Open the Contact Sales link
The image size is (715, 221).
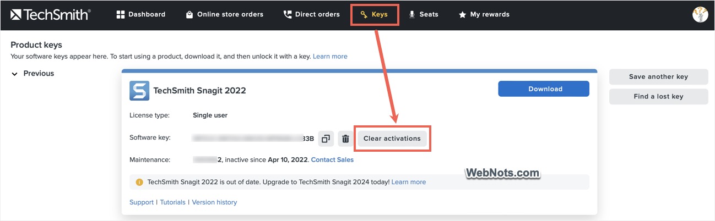coord(332,160)
